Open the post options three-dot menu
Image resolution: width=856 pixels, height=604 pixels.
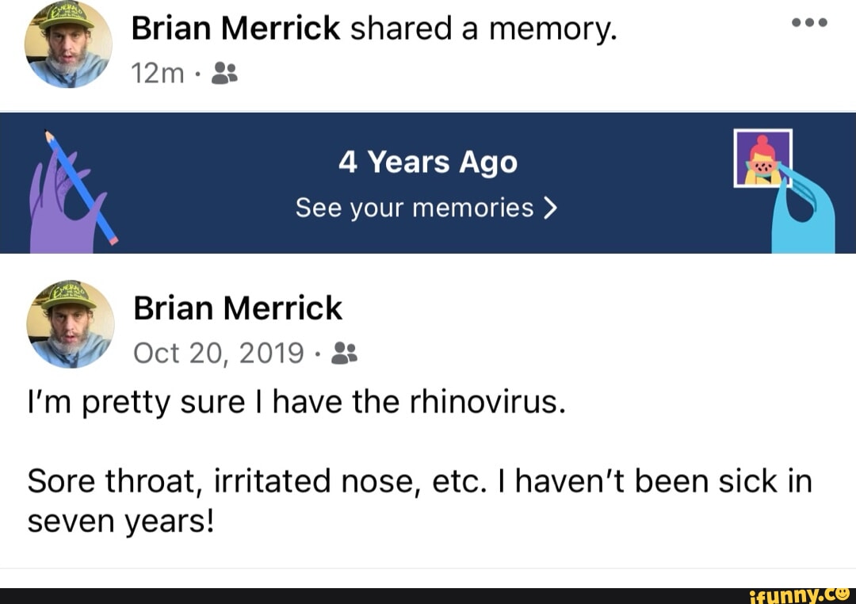(x=809, y=22)
